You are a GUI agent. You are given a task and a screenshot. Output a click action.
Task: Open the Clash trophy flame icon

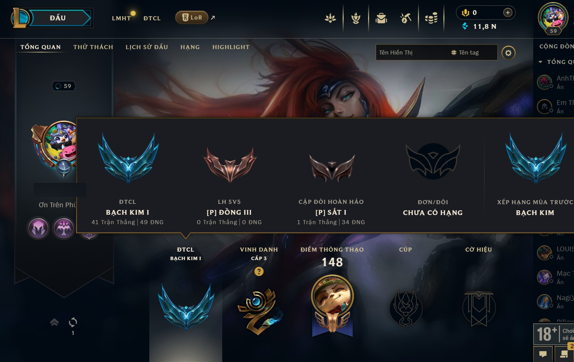pyautogui.click(x=356, y=18)
